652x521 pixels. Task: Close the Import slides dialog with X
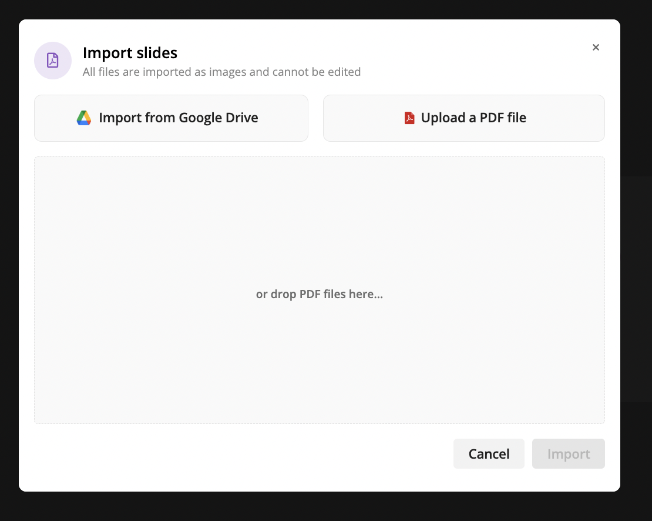click(x=596, y=48)
